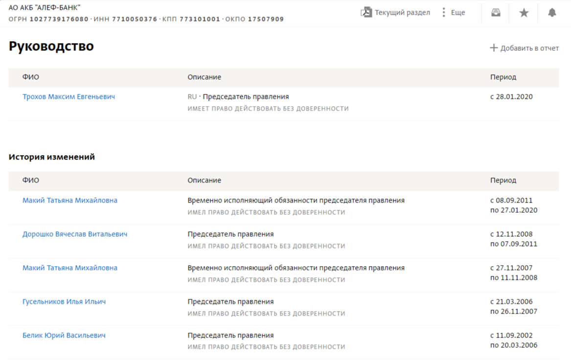Open Макий Татьяна Михайловна entry starting 27.11.2007

tap(70, 268)
